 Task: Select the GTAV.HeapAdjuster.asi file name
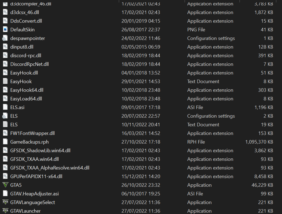(35, 194)
